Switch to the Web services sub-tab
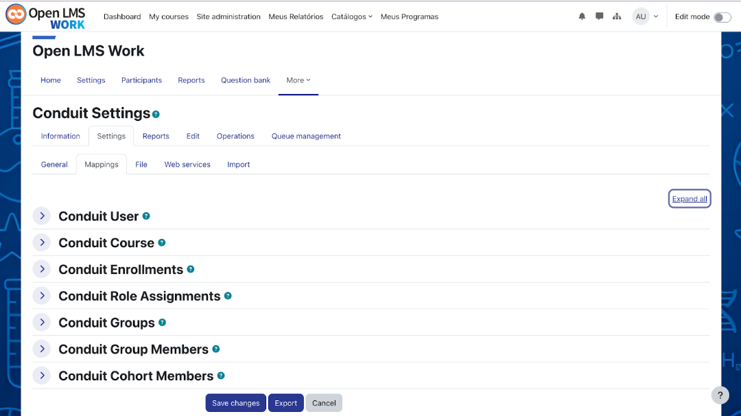Image resolution: width=741 pixels, height=416 pixels. coord(187,165)
